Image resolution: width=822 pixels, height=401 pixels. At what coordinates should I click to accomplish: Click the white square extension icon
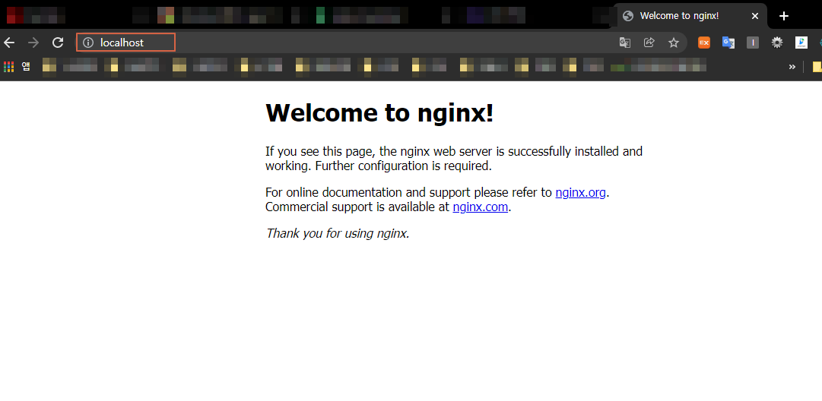tap(801, 43)
